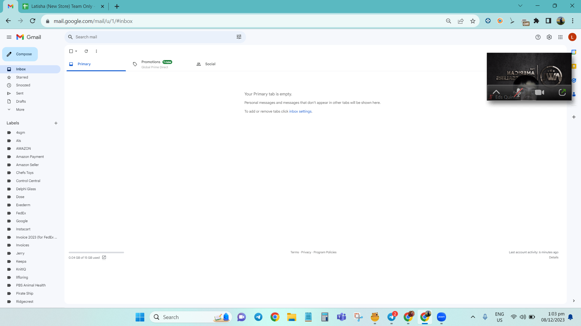Screen dimensions: 581x326
Task: Switch to Latisha (New Store) Team Only tab
Action: coord(63,6)
